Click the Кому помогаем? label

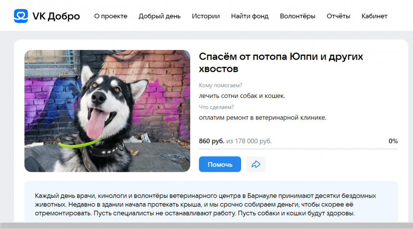click(x=220, y=85)
